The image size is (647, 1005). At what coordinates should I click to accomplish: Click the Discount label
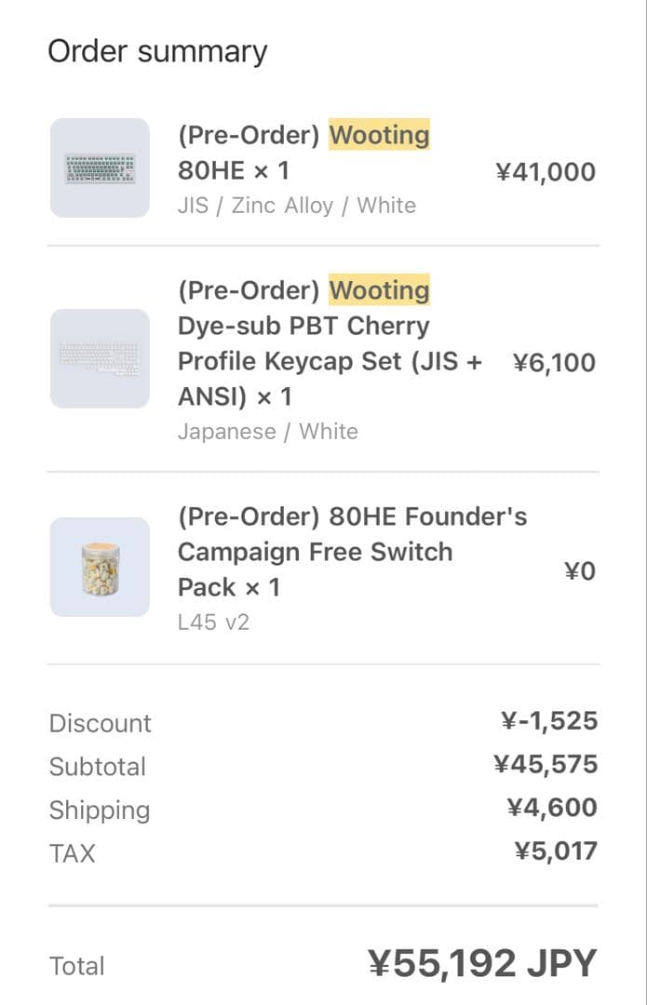click(100, 723)
